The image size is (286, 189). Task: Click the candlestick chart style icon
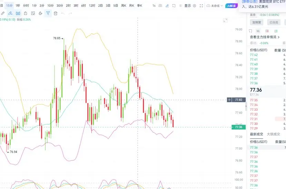18,13
